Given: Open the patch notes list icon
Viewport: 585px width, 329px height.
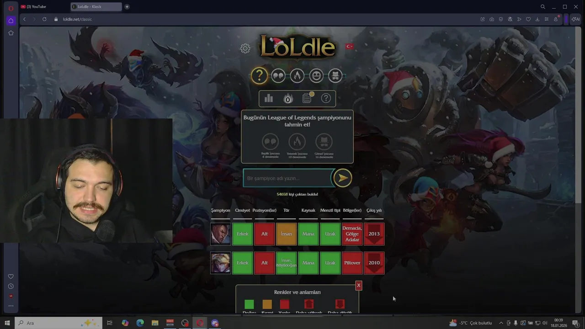Looking at the screenshot, I should point(307,98).
